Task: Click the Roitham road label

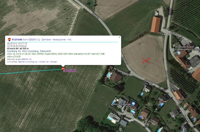Action: 95,16
